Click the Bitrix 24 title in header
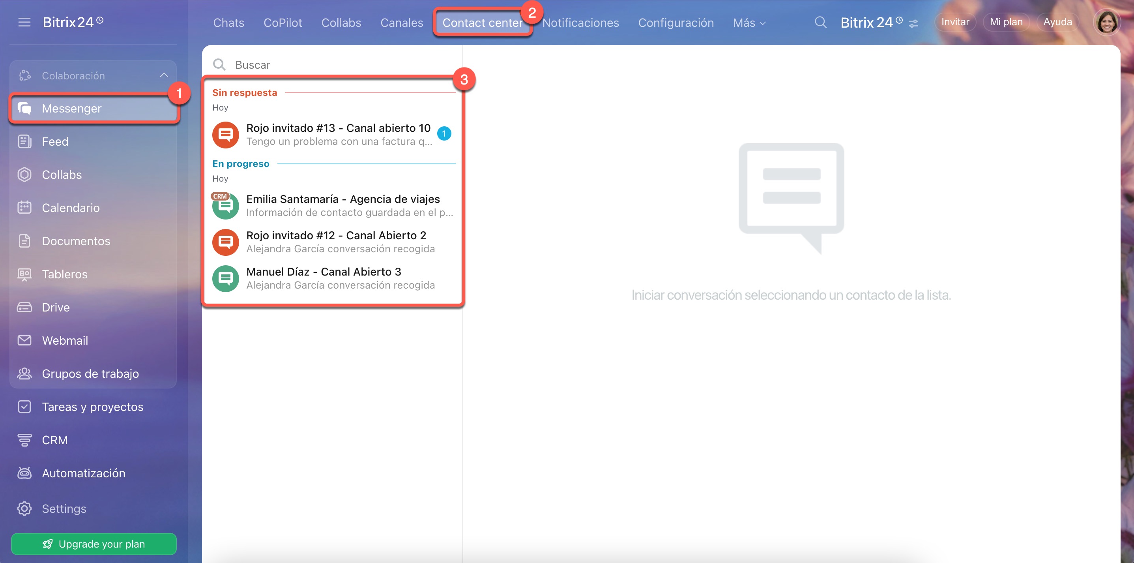The width and height of the screenshot is (1134, 563). (871, 22)
